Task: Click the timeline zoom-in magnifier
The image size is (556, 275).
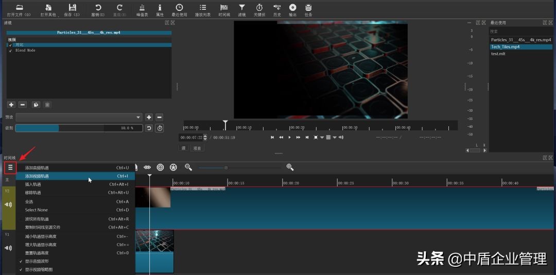Action: click(x=290, y=167)
